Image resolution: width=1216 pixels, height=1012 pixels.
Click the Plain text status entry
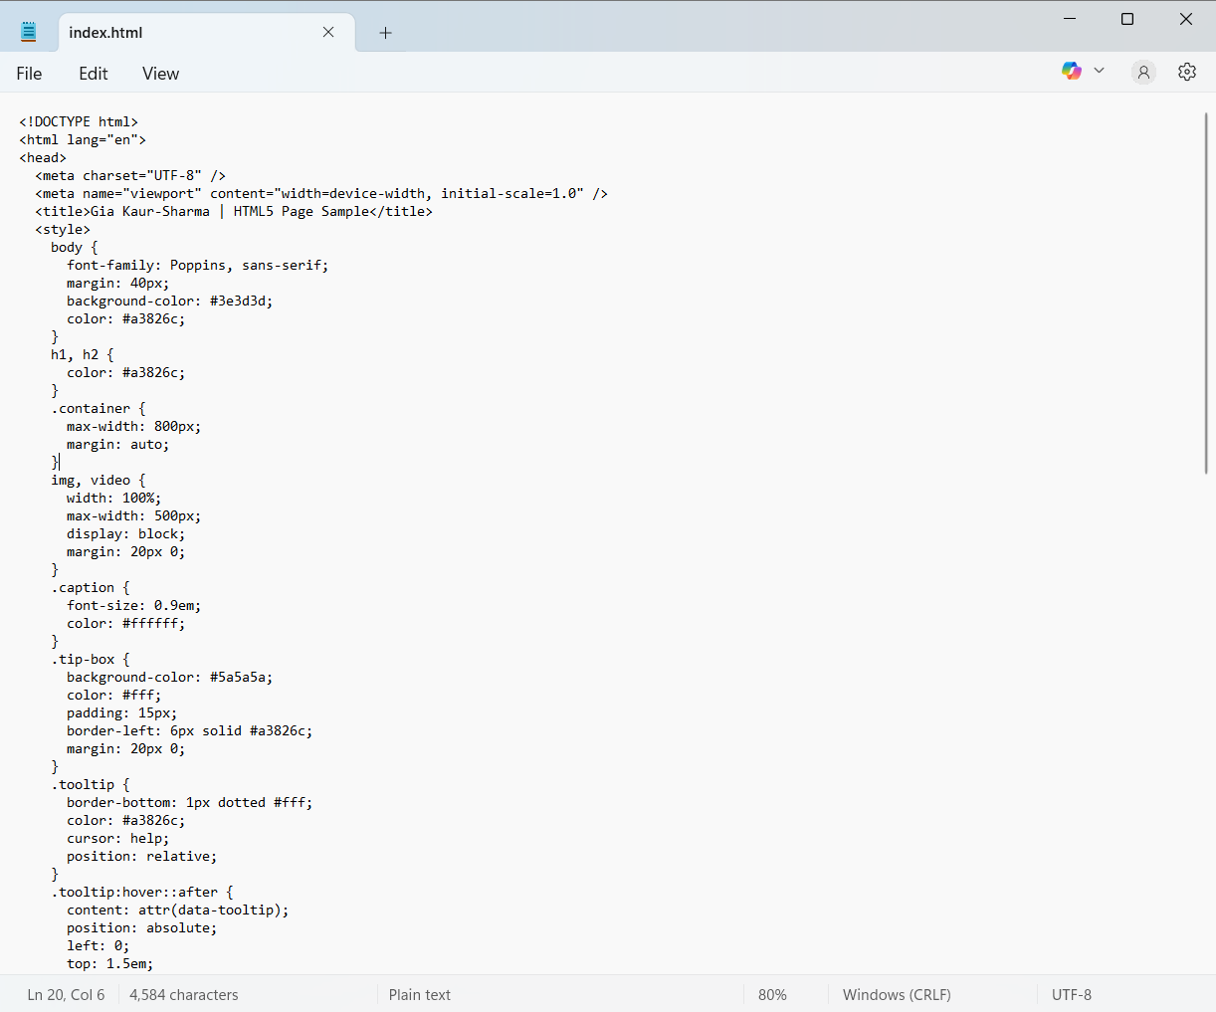[x=420, y=994]
